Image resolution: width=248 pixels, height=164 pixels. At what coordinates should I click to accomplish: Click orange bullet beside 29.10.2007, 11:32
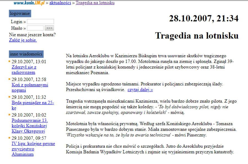(x=10, y=97)
